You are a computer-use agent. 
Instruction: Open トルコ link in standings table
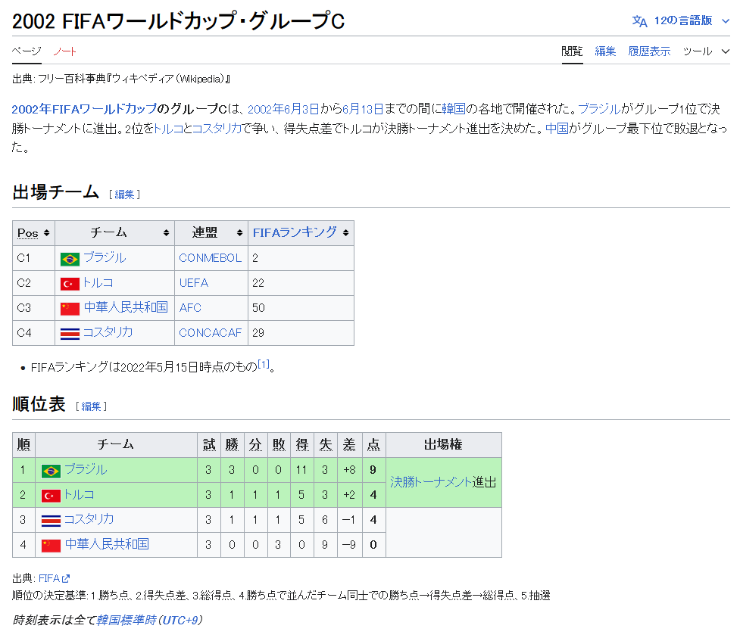coord(80,495)
